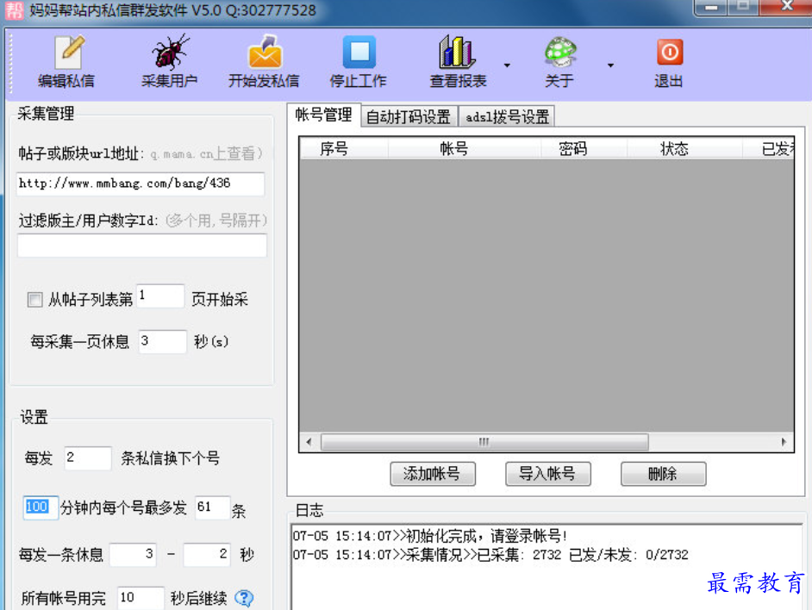Click the 编辑私信 pencil icon
Image resolution: width=812 pixels, height=610 pixels.
coord(67,53)
